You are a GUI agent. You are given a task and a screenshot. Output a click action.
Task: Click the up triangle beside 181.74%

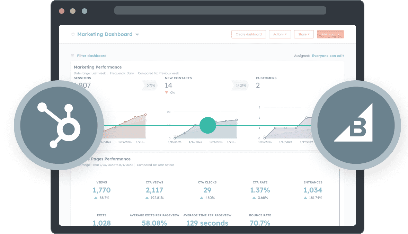click(305, 198)
